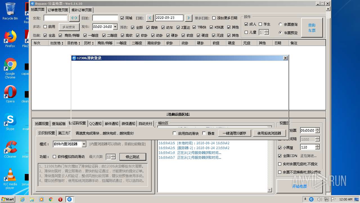This screenshot has height=203, width=360.
Task: Click the Start button
Action: click(8, 199)
